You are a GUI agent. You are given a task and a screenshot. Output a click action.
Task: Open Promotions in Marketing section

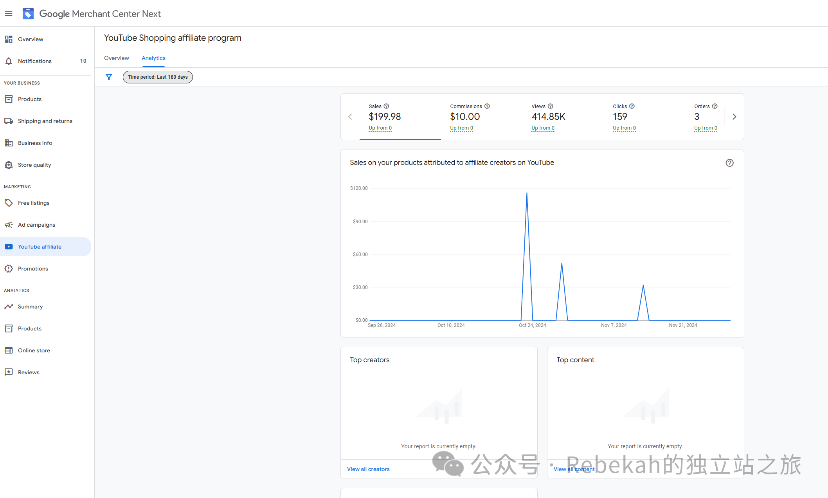pyautogui.click(x=45, y=269)
